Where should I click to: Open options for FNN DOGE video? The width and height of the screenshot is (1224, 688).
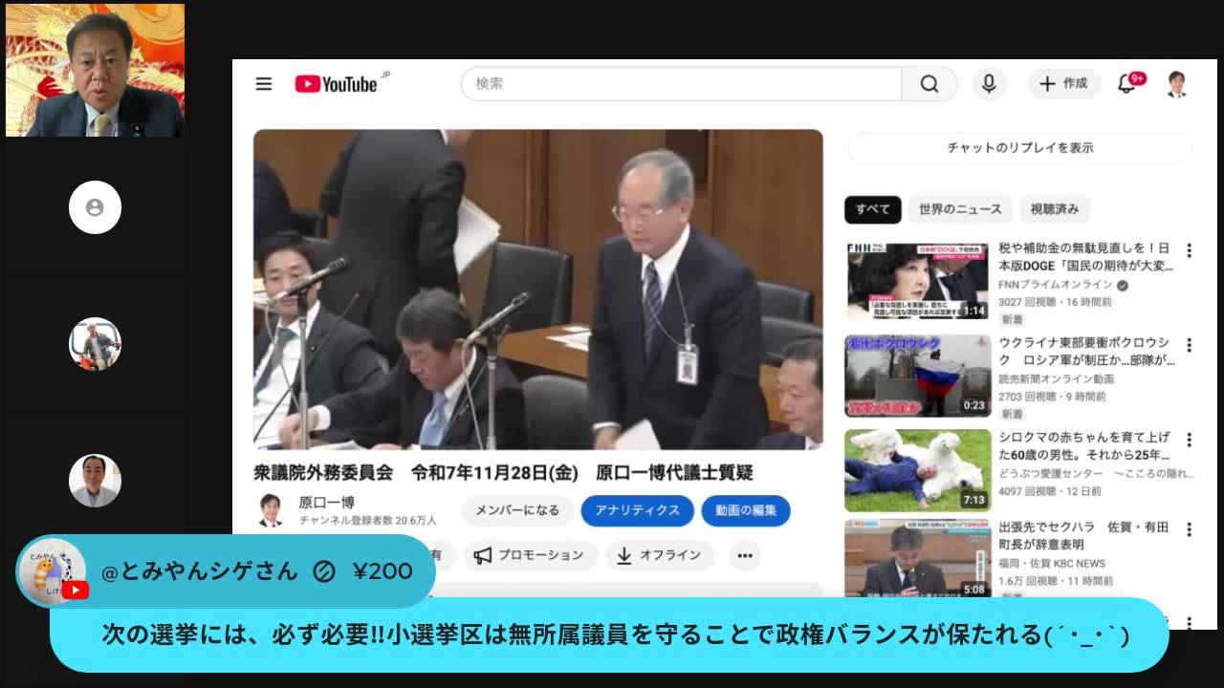click(x=1189, y=250)
